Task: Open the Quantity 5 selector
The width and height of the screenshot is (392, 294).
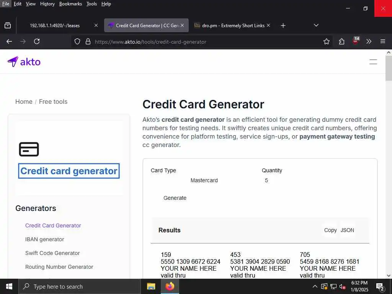Action: click(266, 181)
